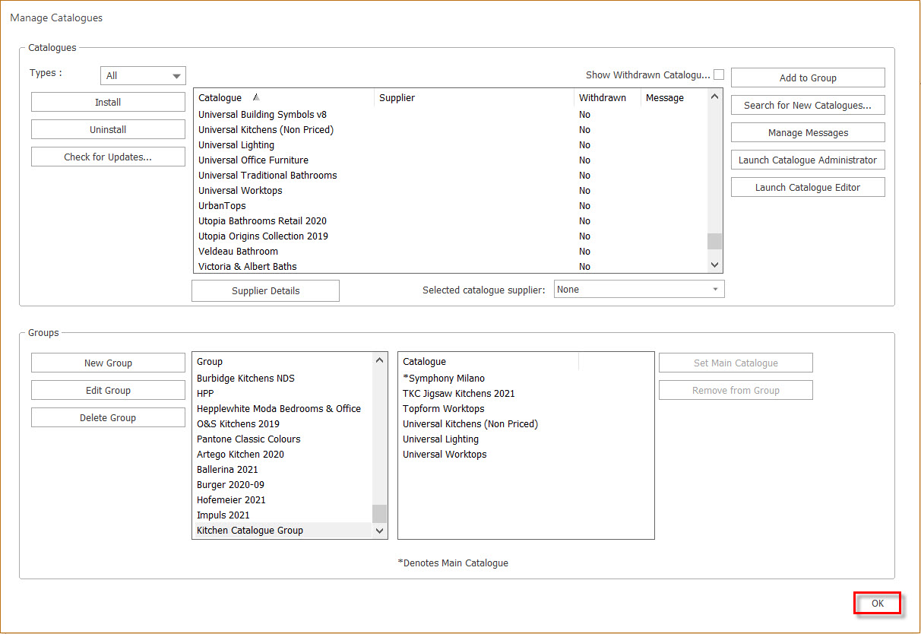Image resolution: width=921 pixels, height=634 pixels.
Task: Click the Uninstall button
Action: pos(107,128)
